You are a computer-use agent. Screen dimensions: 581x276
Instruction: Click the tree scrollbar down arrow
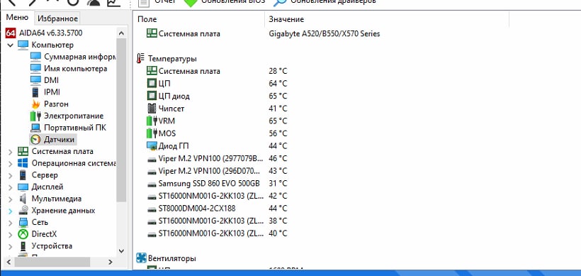[x=122, y=251]
